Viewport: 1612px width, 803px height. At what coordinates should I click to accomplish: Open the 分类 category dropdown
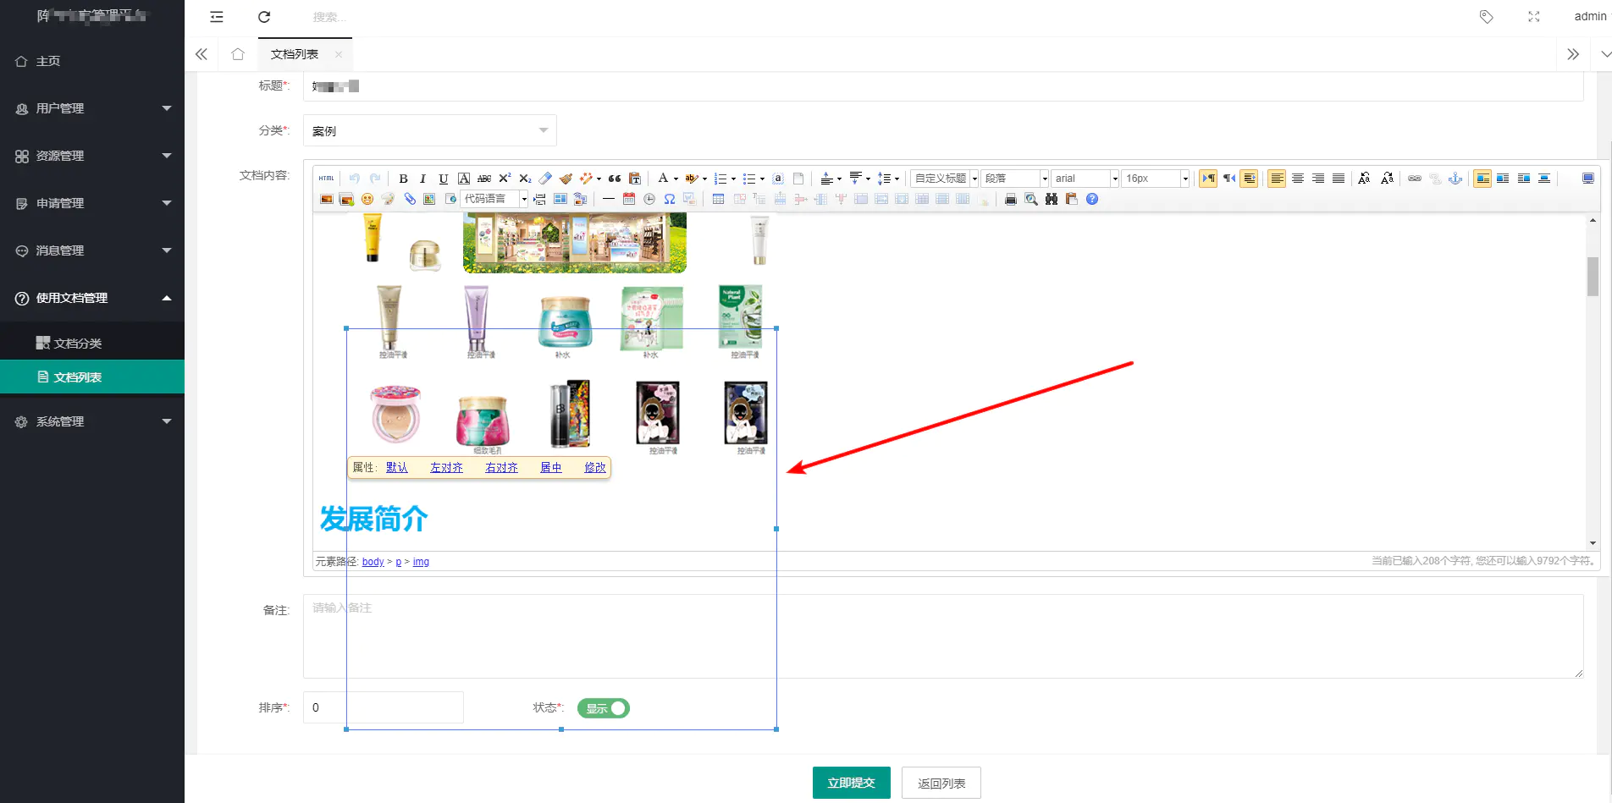click(x=430, y=130)
